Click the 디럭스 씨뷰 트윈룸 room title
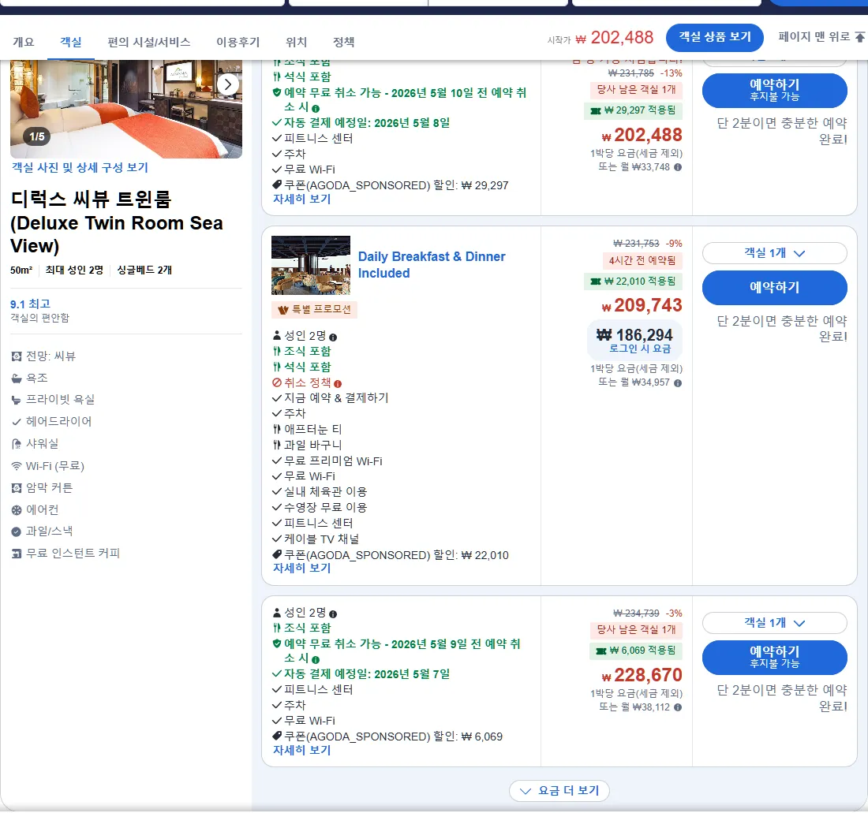 pyautogui.click(x=117, y=222)
